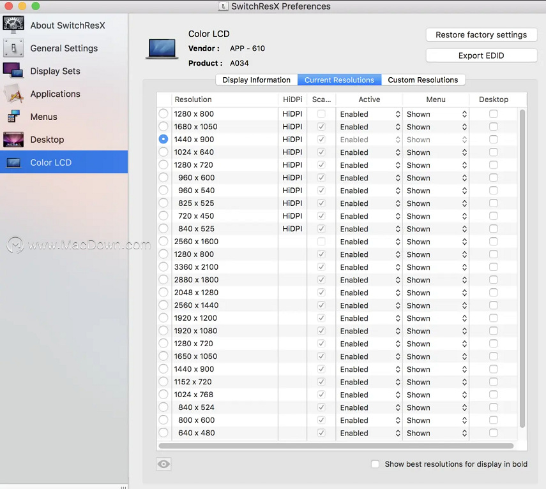Click the vendor value 'APP - 610'
The height and width of the screenshot is (489, 546).
(x=247, y=48)
